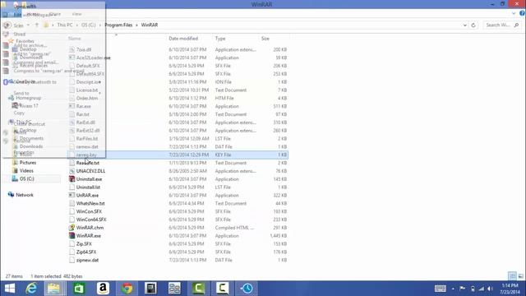Select the WinRAR.exe application icon
Image resolution: width=526 pixels, height=296 pixels.
click(x=72, y=236)
